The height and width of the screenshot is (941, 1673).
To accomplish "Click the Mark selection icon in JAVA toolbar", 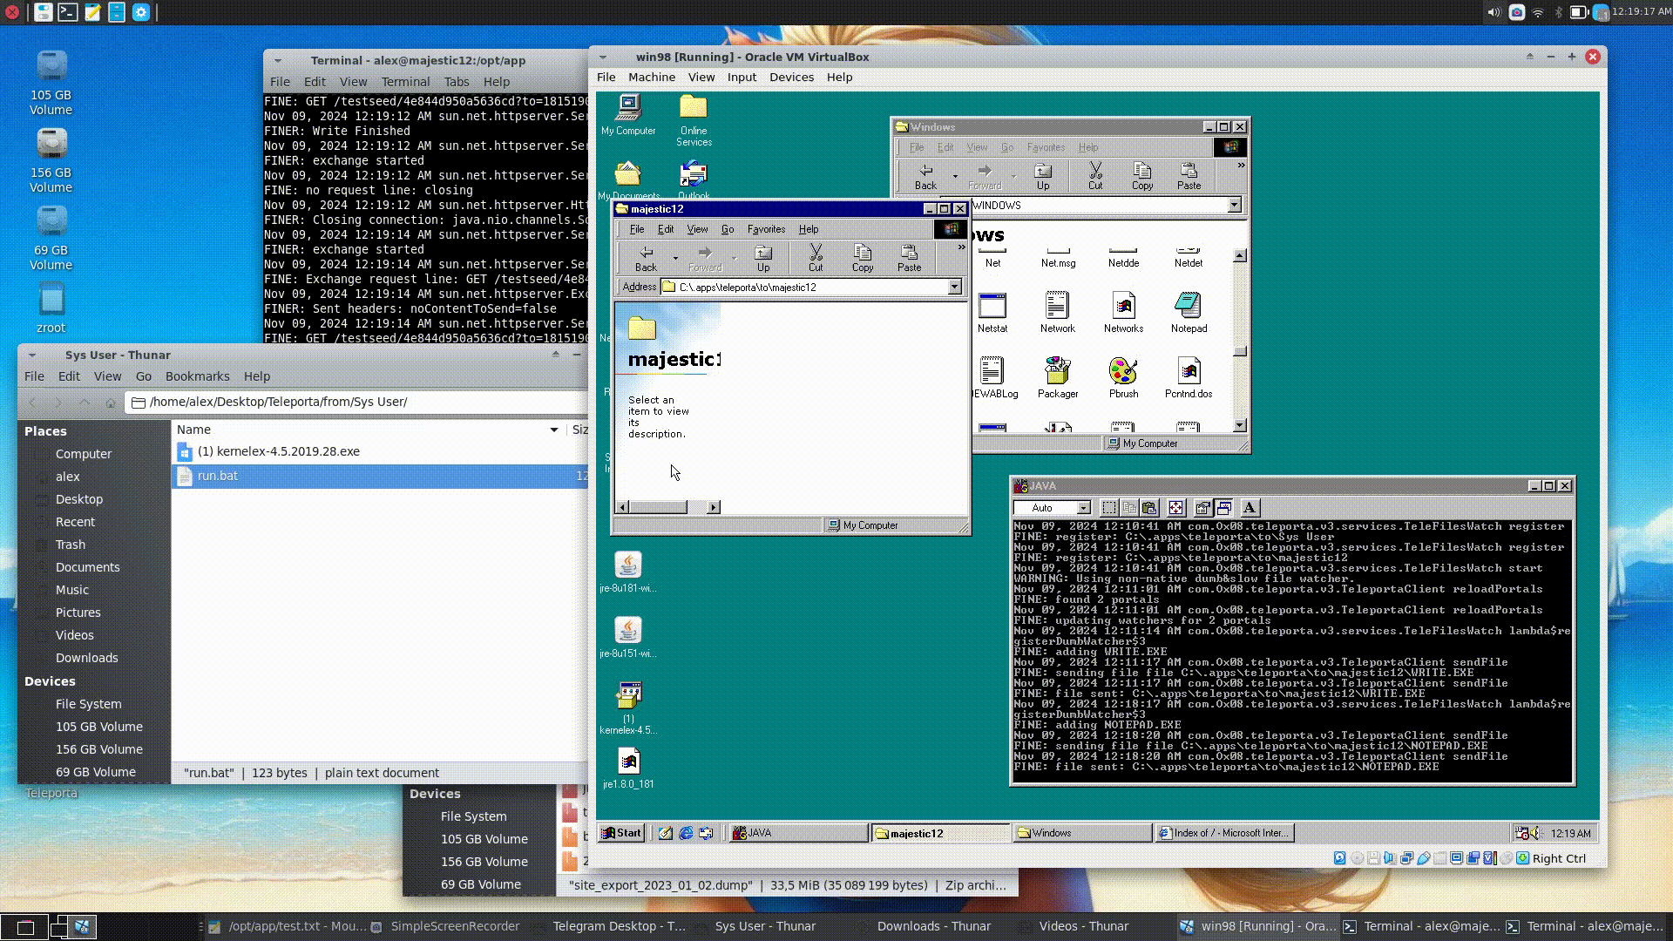I will coord(1108,508).
